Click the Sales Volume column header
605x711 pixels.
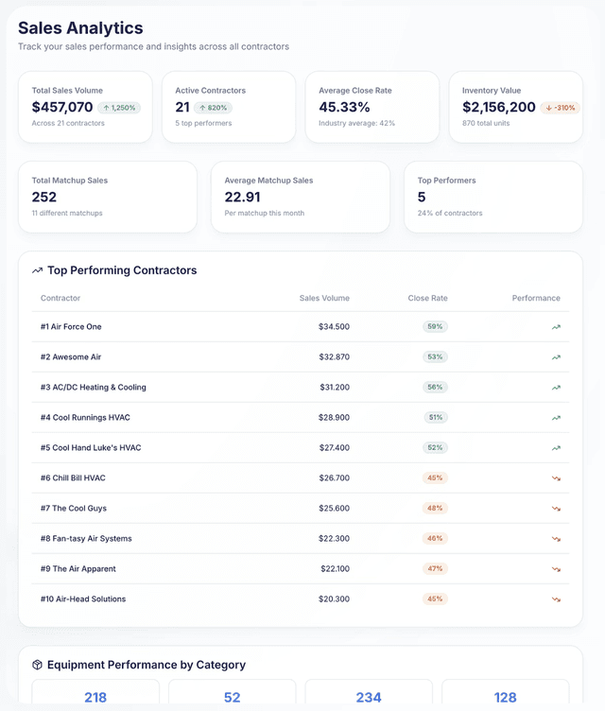[x=324, y=298]
